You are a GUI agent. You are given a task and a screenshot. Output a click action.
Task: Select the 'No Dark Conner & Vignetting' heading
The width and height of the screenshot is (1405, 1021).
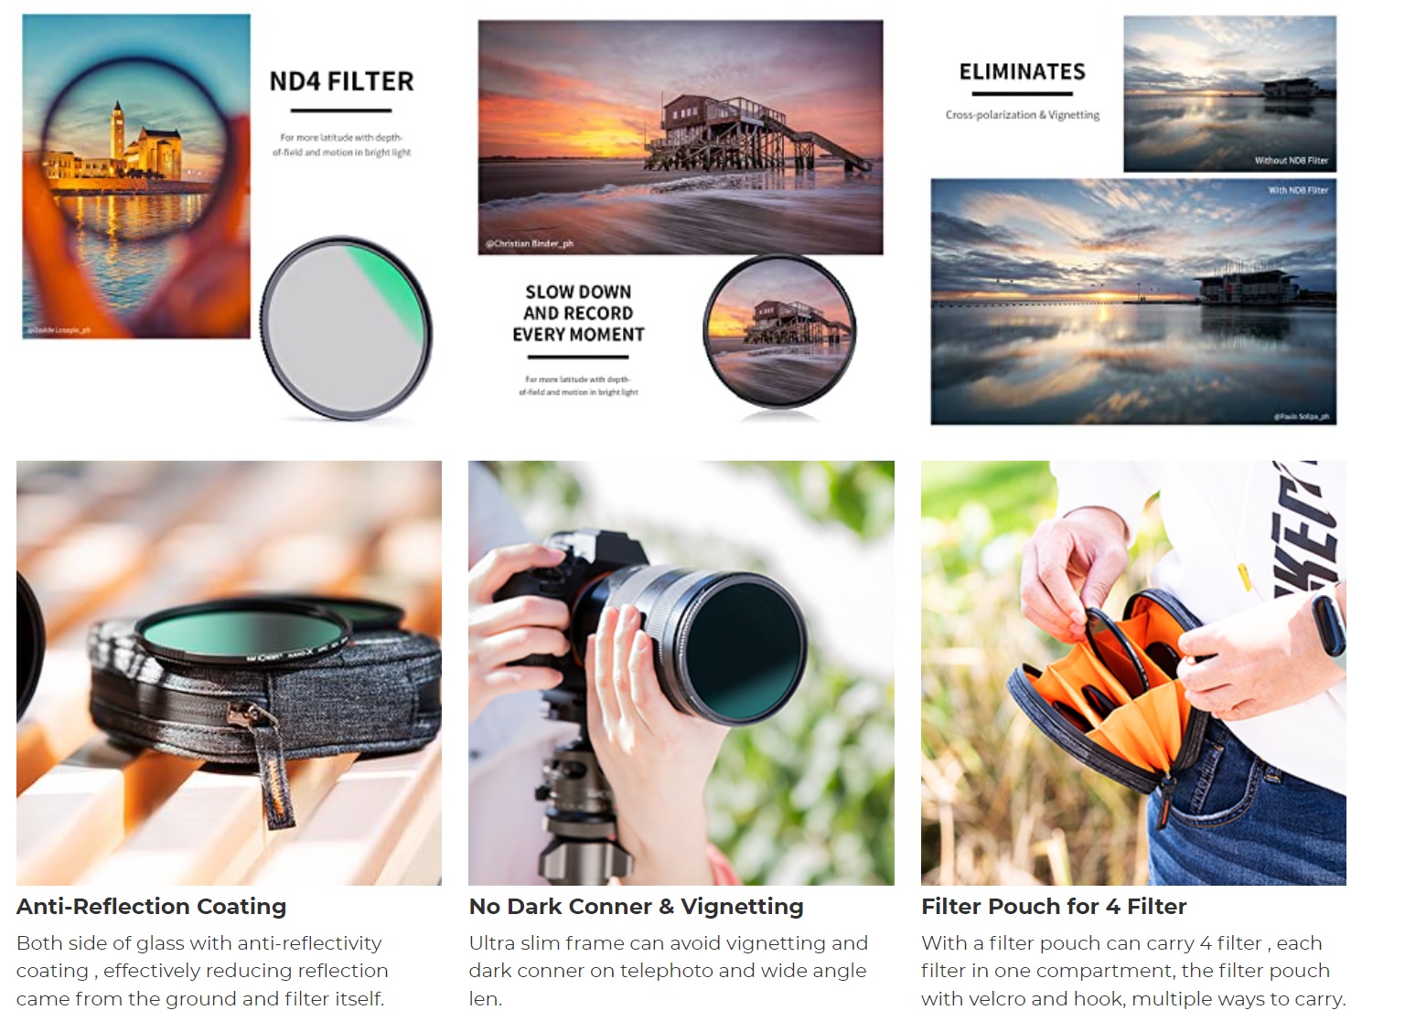(637, 907)
